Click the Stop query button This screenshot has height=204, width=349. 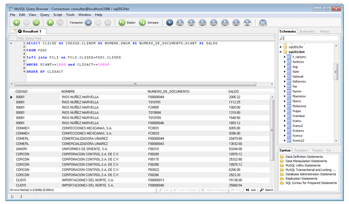[60, 22]
